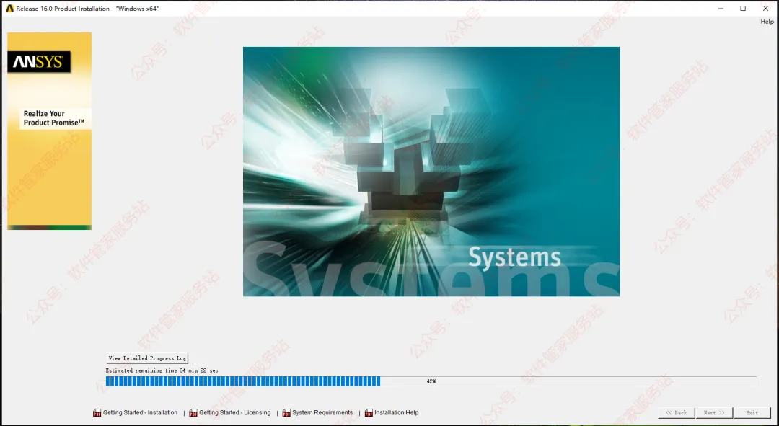Open Installation Help link
Viewport: 779px width, 426px height.
[x=397, y=412]
